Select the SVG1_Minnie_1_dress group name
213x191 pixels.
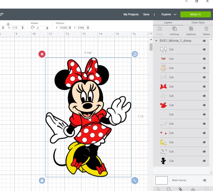(175, 41)
